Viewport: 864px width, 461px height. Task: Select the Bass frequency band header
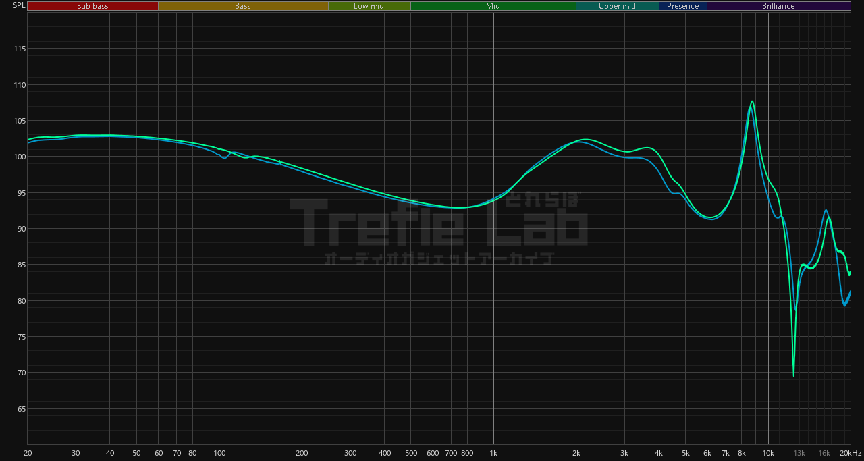pos(243,6)
